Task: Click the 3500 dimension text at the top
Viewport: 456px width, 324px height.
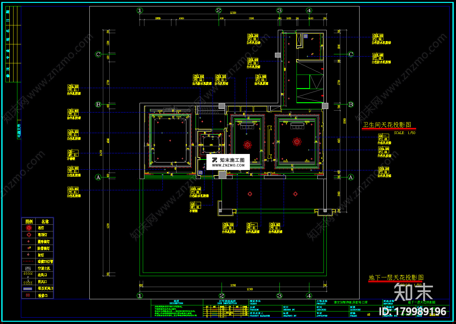Action: [251, 18]
